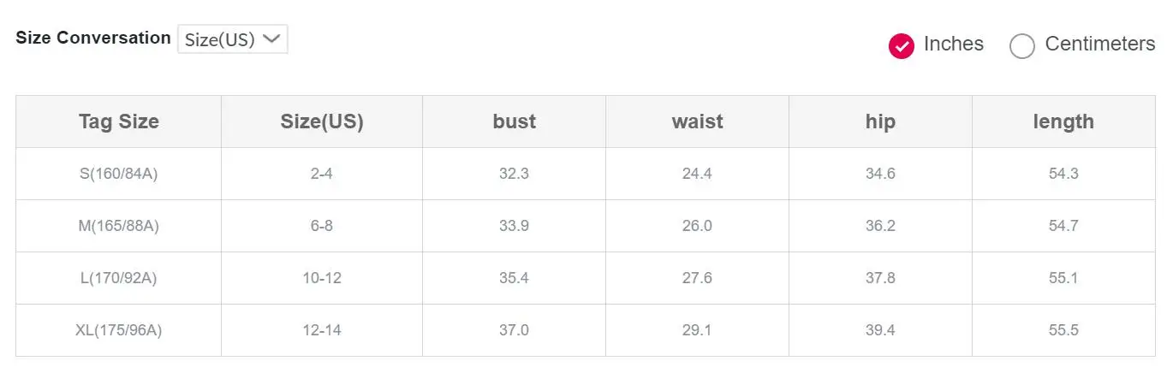Viewport: 1167px width, 373px height.
Task: Click the bust column header
Action: tap(515, 121)
